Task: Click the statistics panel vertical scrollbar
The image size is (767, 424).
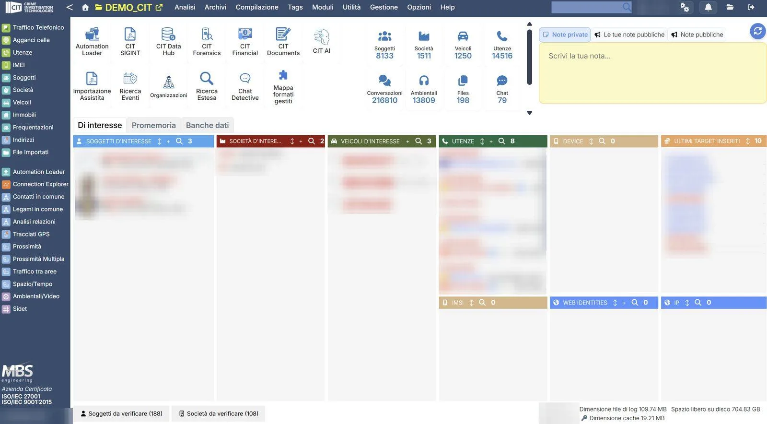Action: point(530,57)
